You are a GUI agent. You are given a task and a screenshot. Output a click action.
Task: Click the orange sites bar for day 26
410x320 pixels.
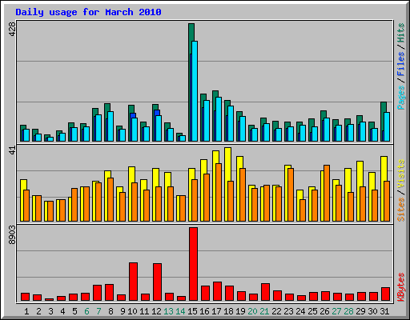tap(327, 193)
